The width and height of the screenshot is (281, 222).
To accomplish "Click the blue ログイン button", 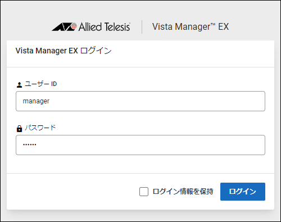I will click(243, 192).
